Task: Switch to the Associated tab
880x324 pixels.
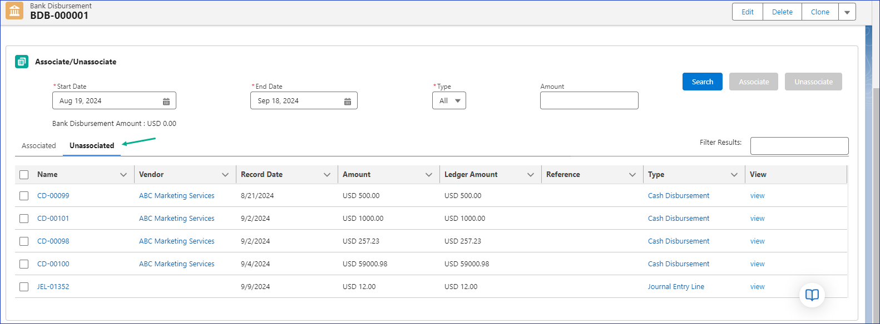Action: tap(39, 146)
